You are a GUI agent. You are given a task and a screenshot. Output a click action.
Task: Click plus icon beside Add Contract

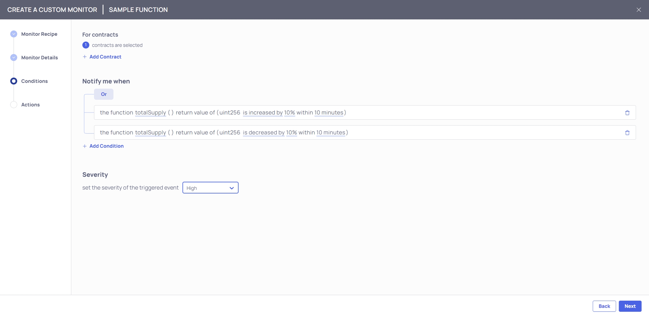pyautogui.click(x=85, y=57)
